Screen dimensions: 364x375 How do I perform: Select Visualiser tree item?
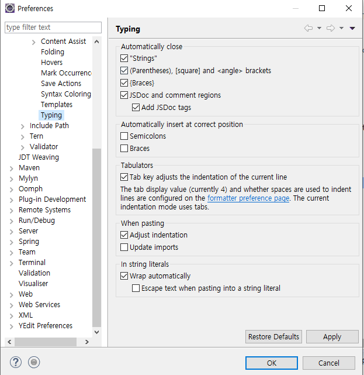tap(33, 283)
